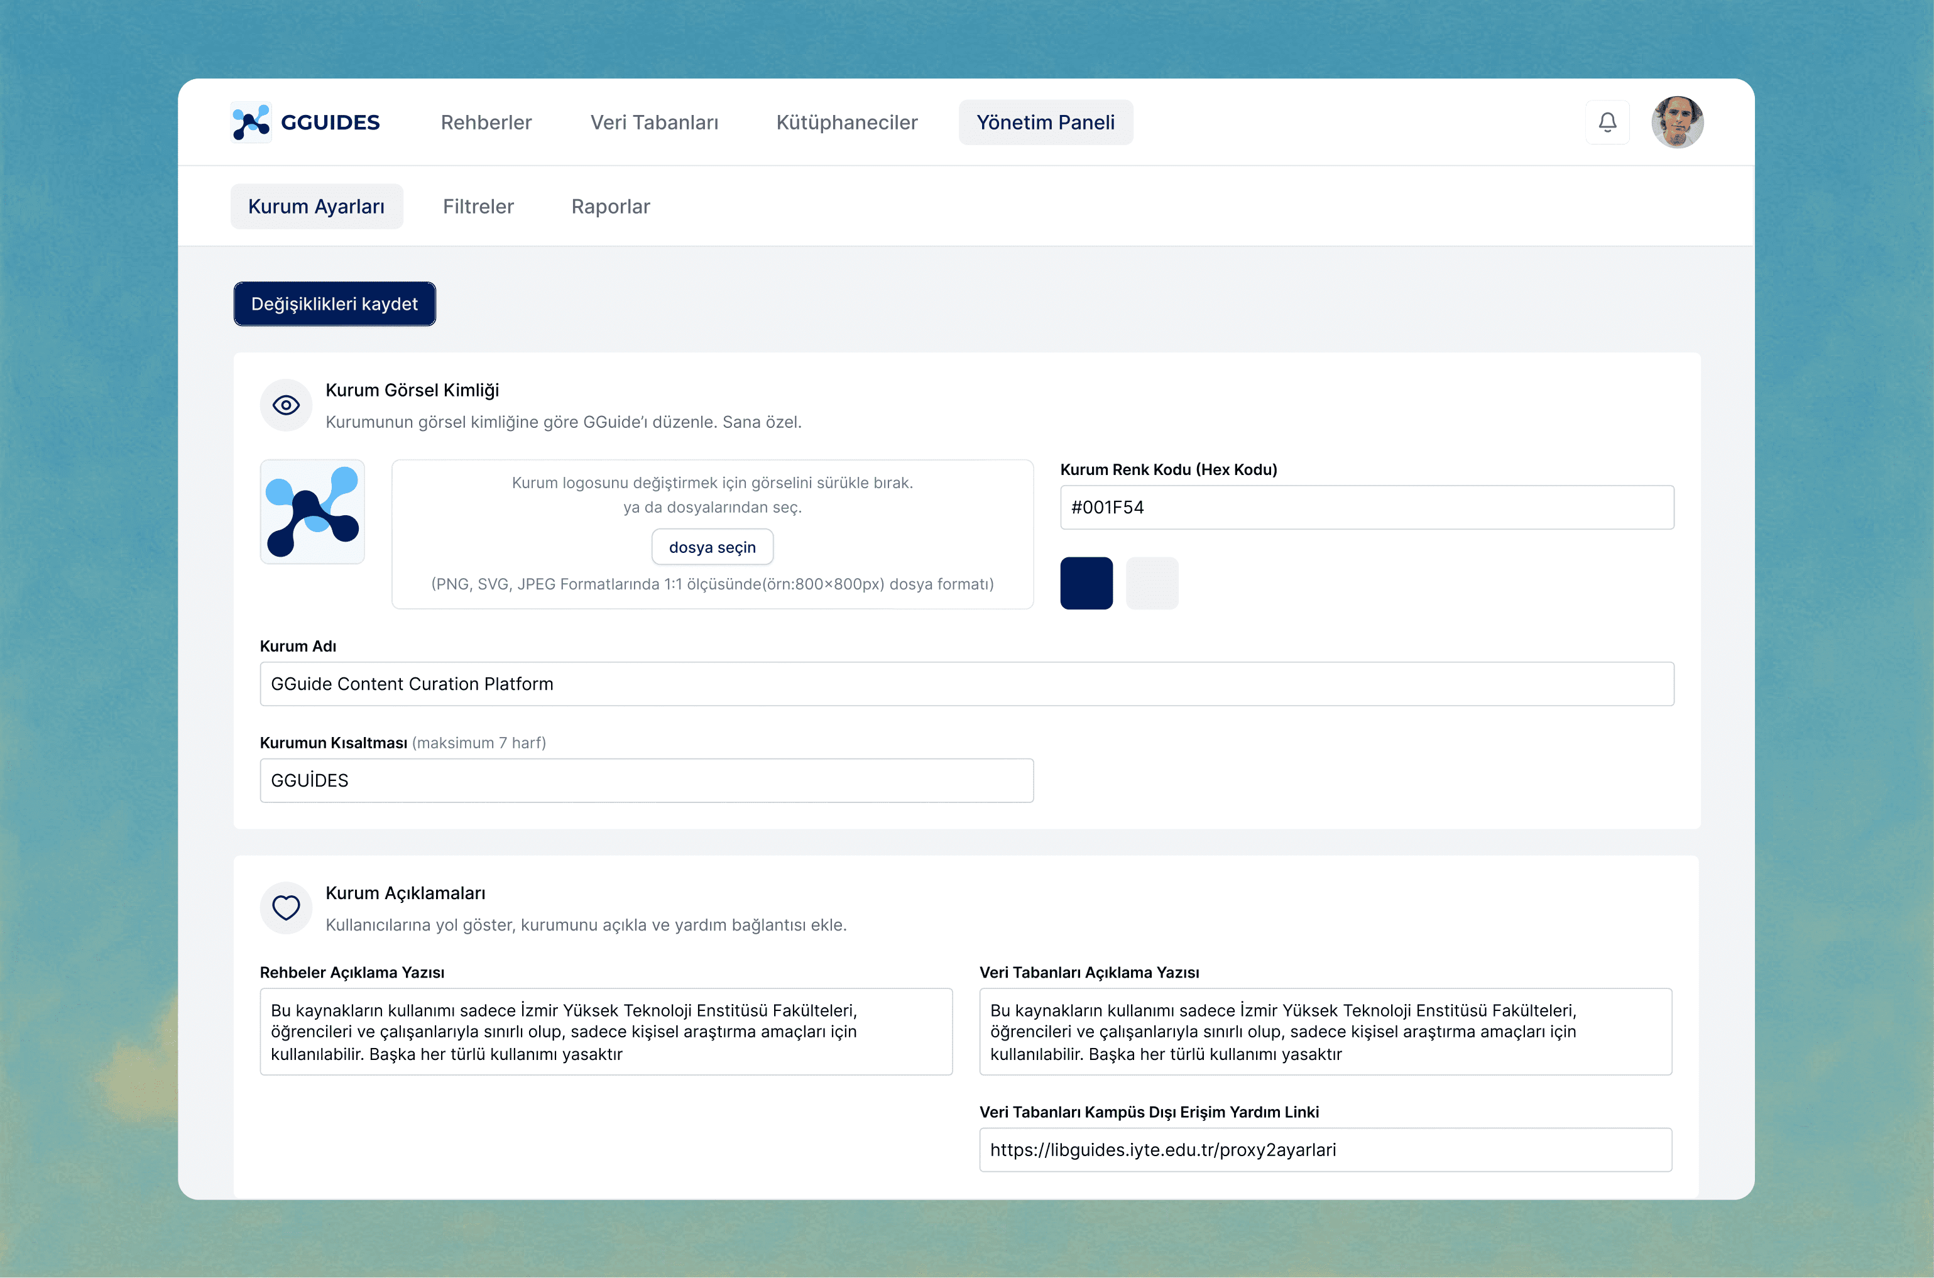Screen dimensions: 1934x1278
Task: Switch to the Filtreler tab
Action: [x=478, y=206]
